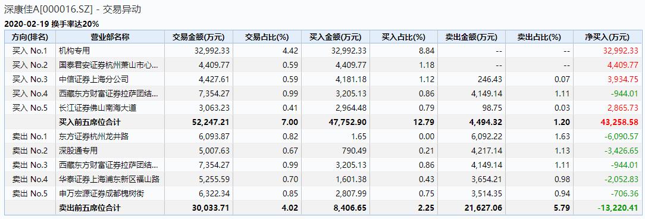This screenshot has width=645, height=219.
Task: Click the 790.49 buy amount cell
Action: coord(354,151)
